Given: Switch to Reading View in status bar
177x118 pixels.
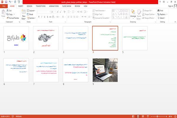Looking at the screenshot, I should pos(143,116).
